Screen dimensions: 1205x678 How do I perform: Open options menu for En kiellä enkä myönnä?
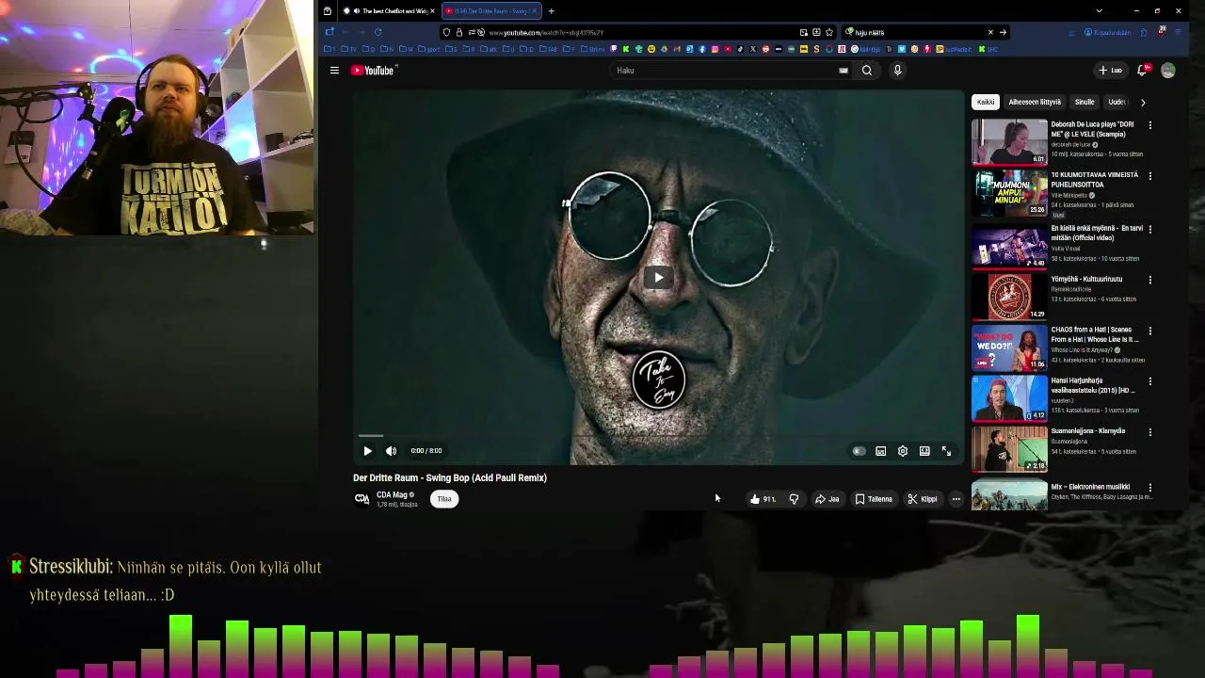tap(1149, 229)
